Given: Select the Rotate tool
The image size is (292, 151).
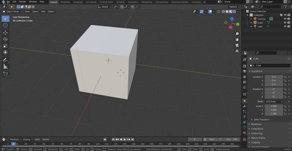Looking at the screenshot, I should tap(5, 39).
